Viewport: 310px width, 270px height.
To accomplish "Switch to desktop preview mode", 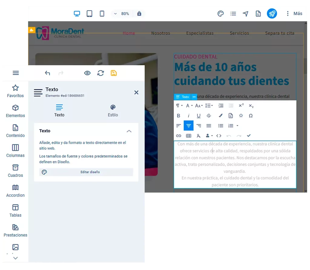I will click(x=77, y=14).
